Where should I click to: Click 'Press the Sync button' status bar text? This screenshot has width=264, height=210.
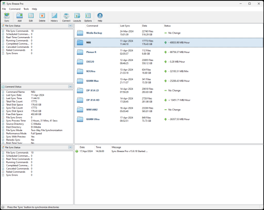tap(33, 207)
